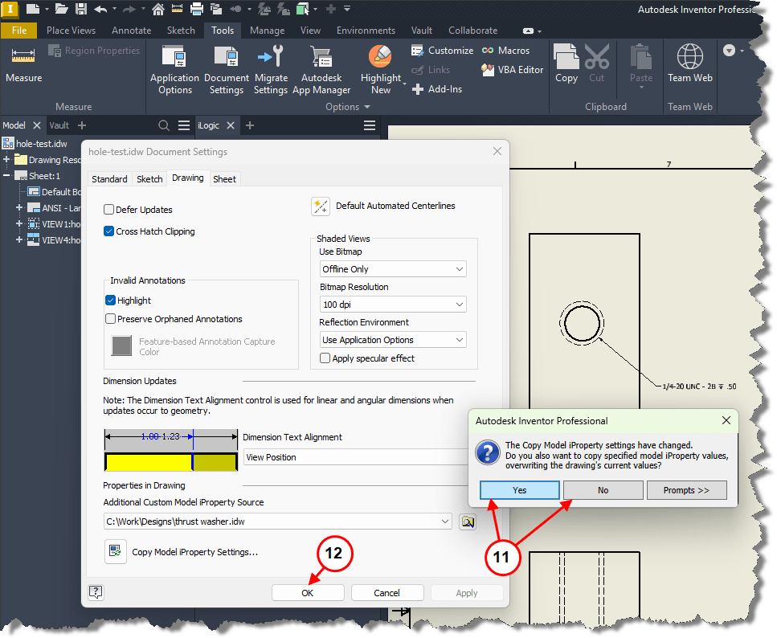This screenshot has height=638, width=777.
Task: Open the Annotate ribbon tab
Action: point(131,31)
